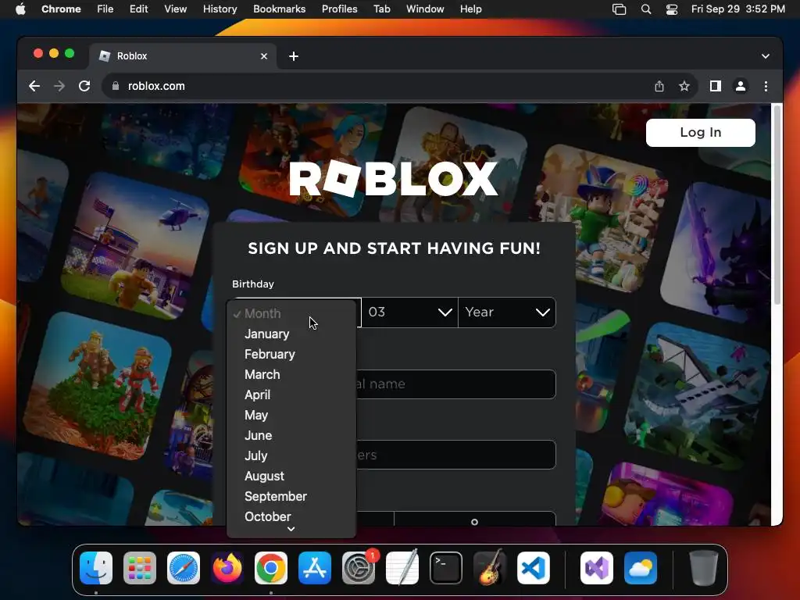Open the Trash in the dock
The height and width of the screenshot is (600, 800).
(x=704, y=568)
